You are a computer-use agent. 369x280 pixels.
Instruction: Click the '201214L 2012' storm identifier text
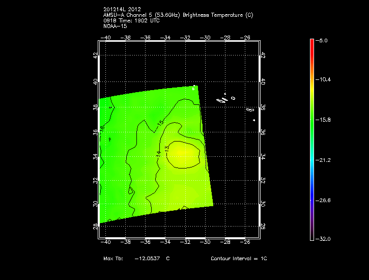(x=121, y=10)
